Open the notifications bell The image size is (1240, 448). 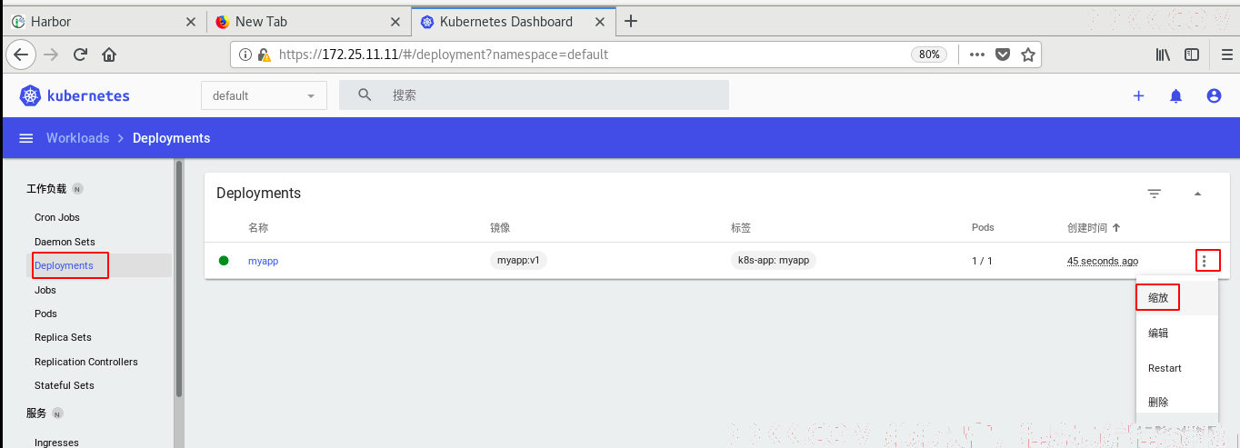click(x=1175, y=95)
